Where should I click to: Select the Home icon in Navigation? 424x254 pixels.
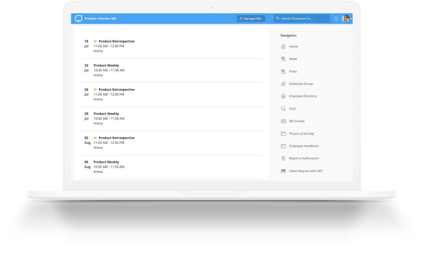(283, 46)
